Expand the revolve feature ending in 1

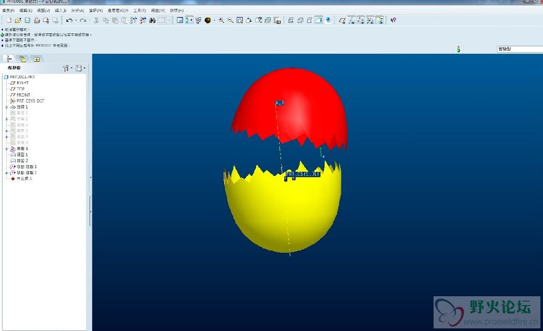click(x=7, y=107)
